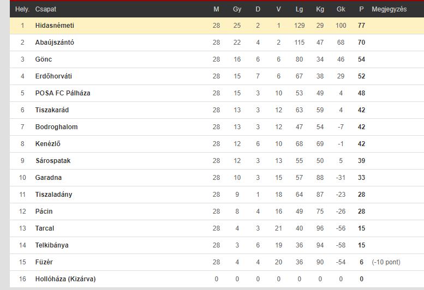Select the Sárospatak team name
This screenshot has width=424, height=290.
click(x=53, y=161)
